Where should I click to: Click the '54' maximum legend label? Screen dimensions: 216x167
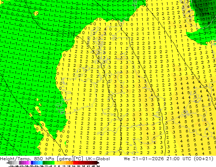coord(98,166)
